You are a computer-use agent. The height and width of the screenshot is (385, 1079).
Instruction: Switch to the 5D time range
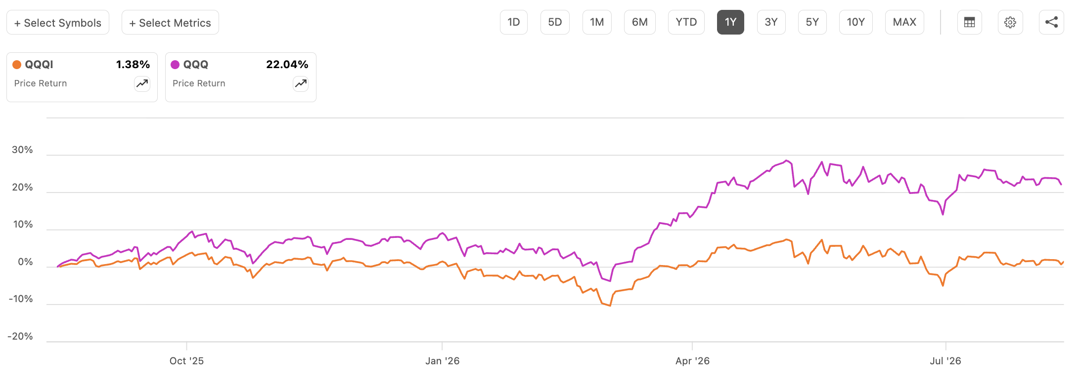coord(555,22)
